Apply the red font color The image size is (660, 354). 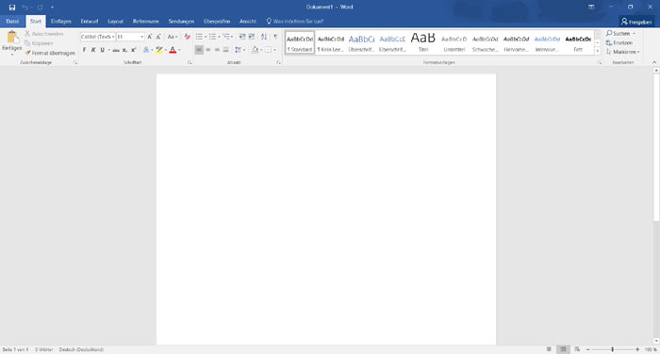(173, 50)
